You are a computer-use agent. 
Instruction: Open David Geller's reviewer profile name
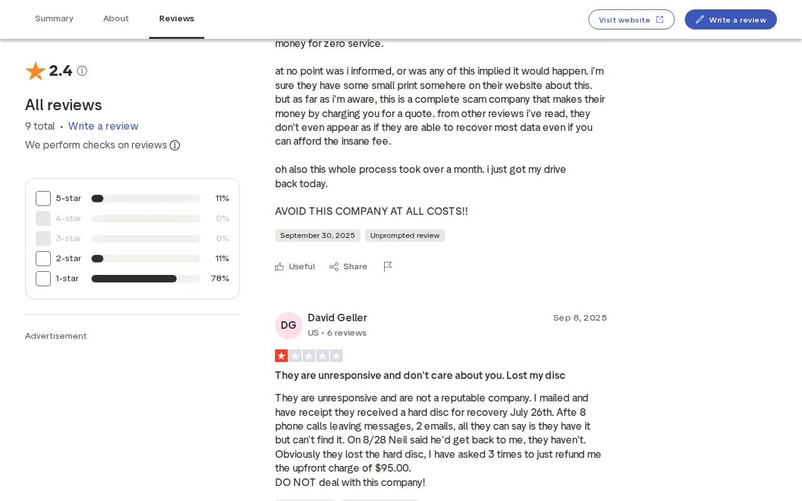(337, 318)
